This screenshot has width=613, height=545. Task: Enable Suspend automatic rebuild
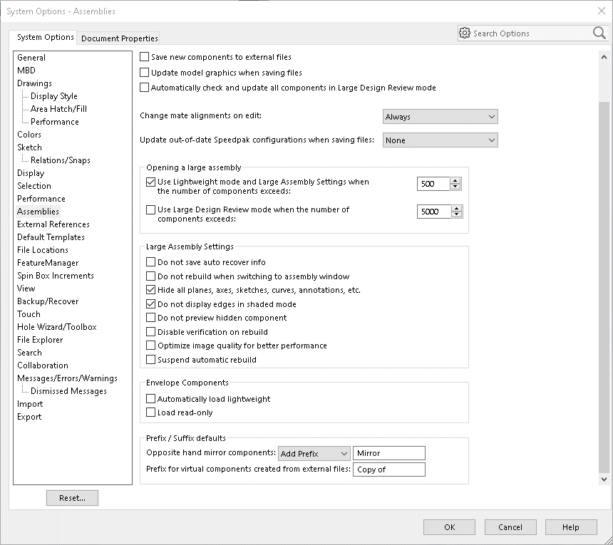(150, 360)
